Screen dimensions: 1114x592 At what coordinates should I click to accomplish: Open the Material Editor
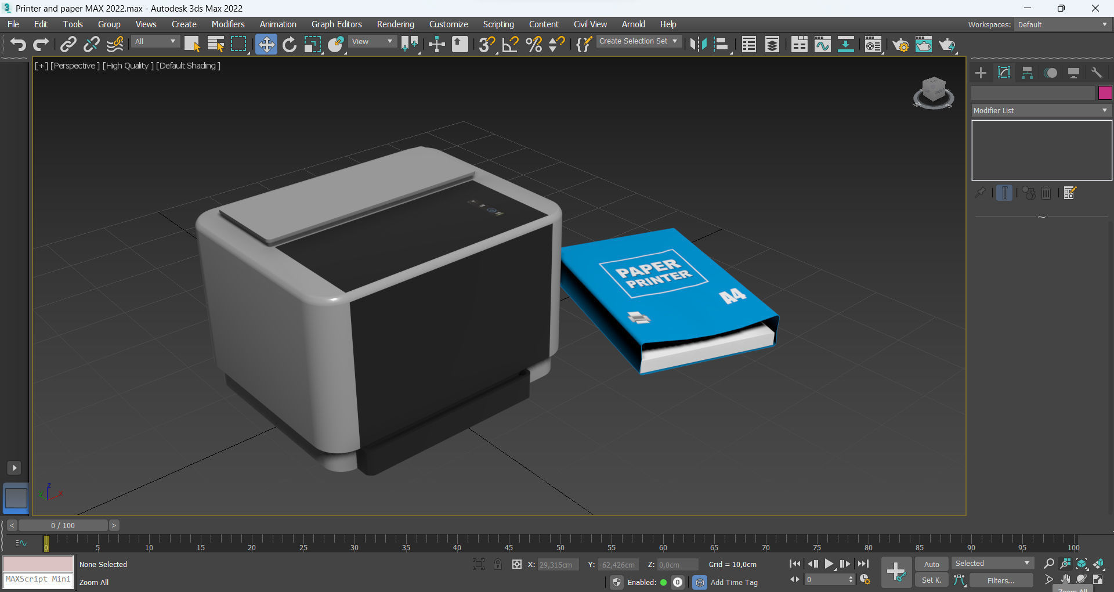[873, 45]
